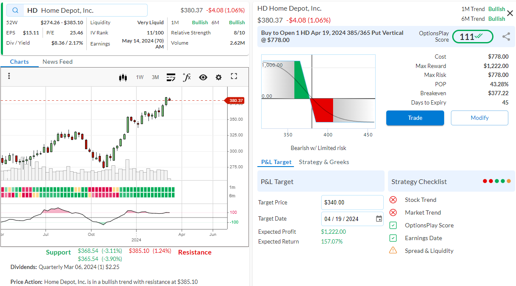Screen dimensions: 516x286
Task: Click the Stock Trend failed checklist icon
Action: (x=393, y=200)
